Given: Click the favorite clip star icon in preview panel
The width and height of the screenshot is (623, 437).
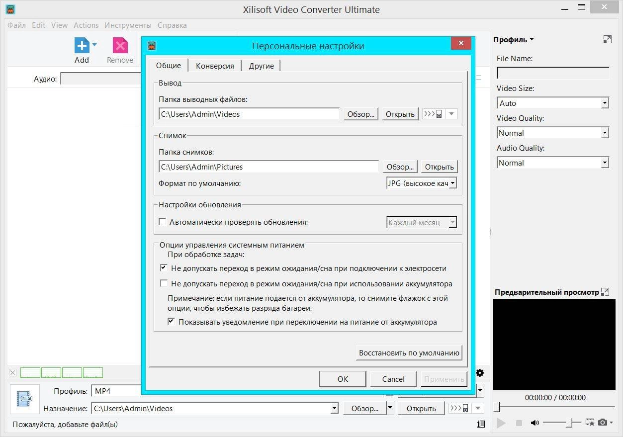Looking at the screenshot, I should click(590, 423).
